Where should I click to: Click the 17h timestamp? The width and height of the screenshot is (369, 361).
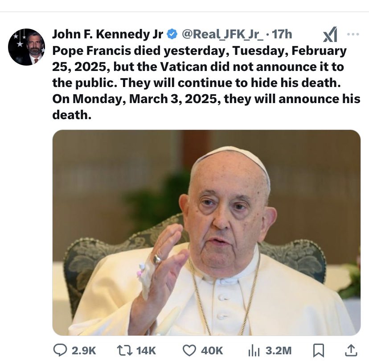[x=282, y=34]
